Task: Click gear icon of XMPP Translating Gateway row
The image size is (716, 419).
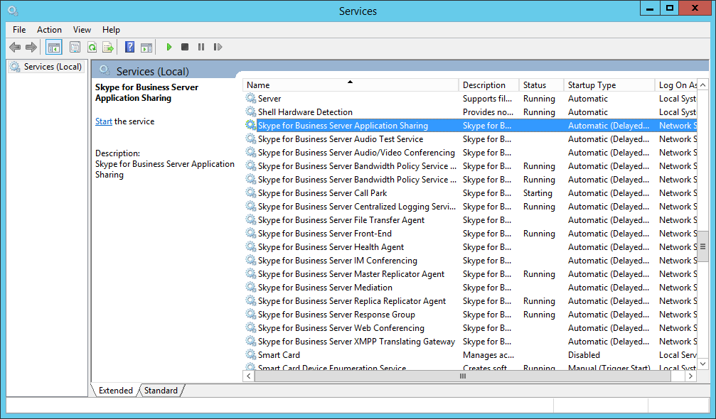Action: pos(251,341)
